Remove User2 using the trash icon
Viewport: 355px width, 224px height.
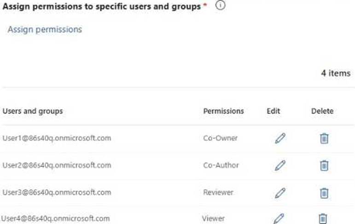coord(324,165)
